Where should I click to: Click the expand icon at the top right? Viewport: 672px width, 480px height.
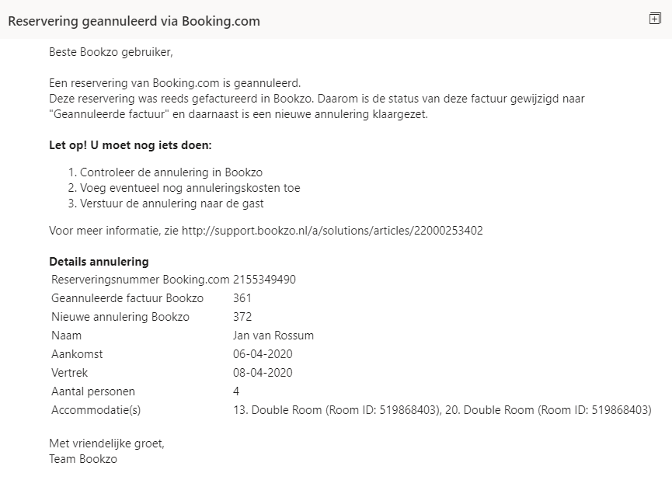click(x=655, y=19)
